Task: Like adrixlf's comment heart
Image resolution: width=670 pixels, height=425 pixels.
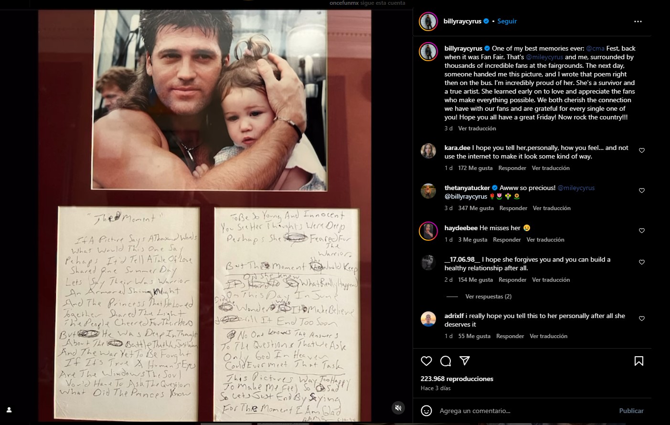Action: click(642, 319)
